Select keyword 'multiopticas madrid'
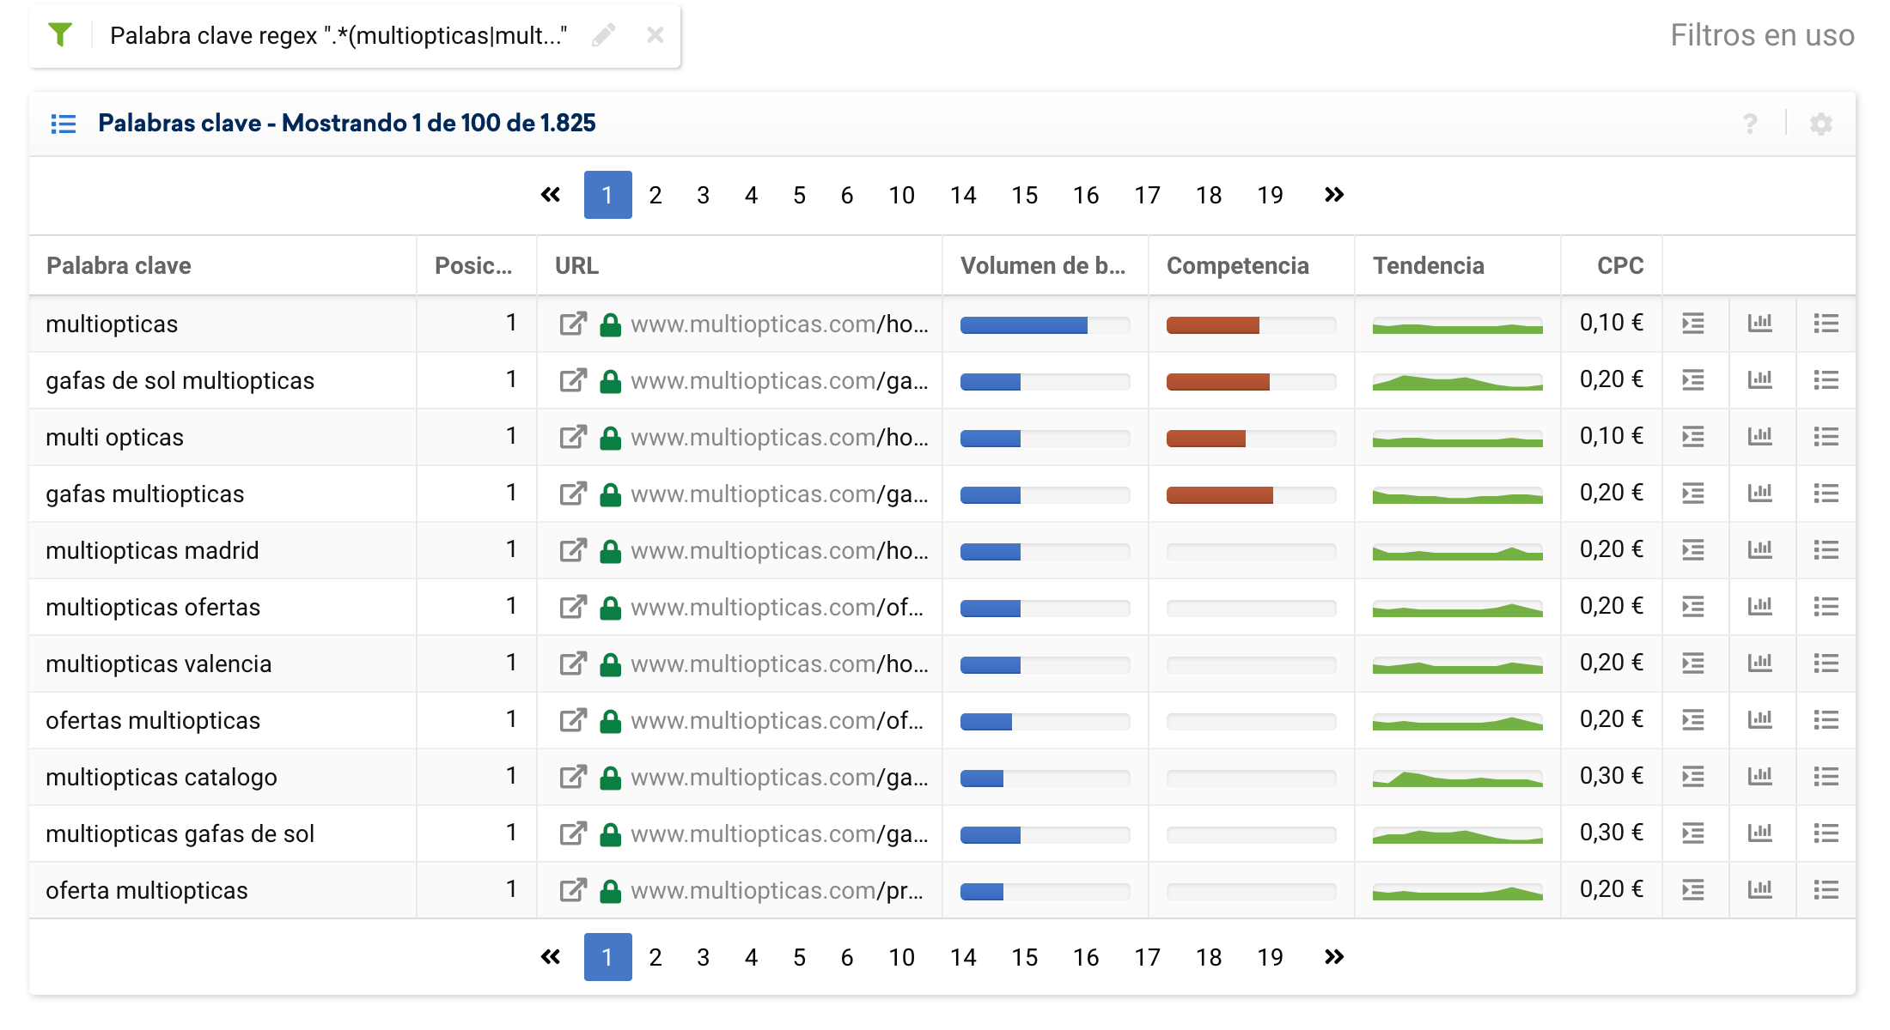Image resolution: width=1890 pixels, height=1030 pixels. point(152,551)
